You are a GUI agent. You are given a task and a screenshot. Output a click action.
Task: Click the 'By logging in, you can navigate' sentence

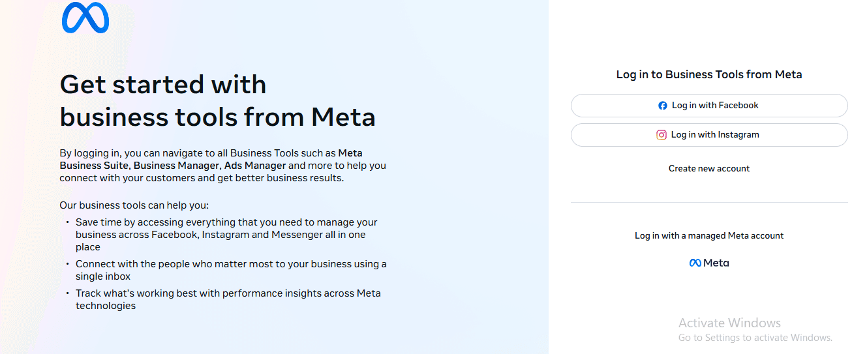point(198,153)
